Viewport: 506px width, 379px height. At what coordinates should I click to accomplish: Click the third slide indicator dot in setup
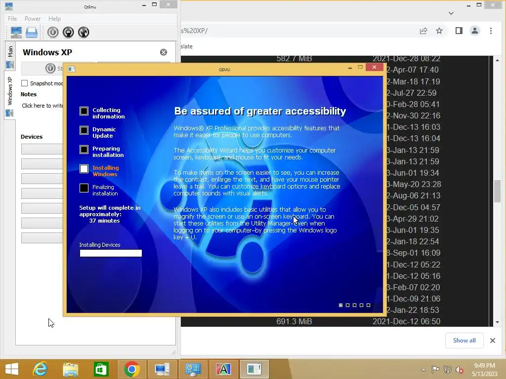(355, 305)
